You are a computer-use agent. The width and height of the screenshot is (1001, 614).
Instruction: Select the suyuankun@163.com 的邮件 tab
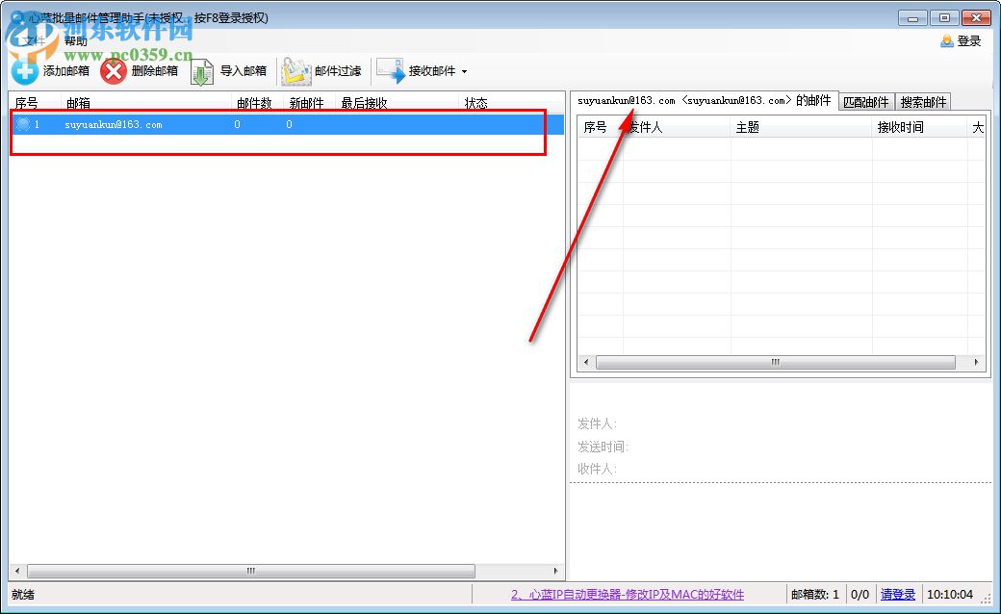[705, 101]
